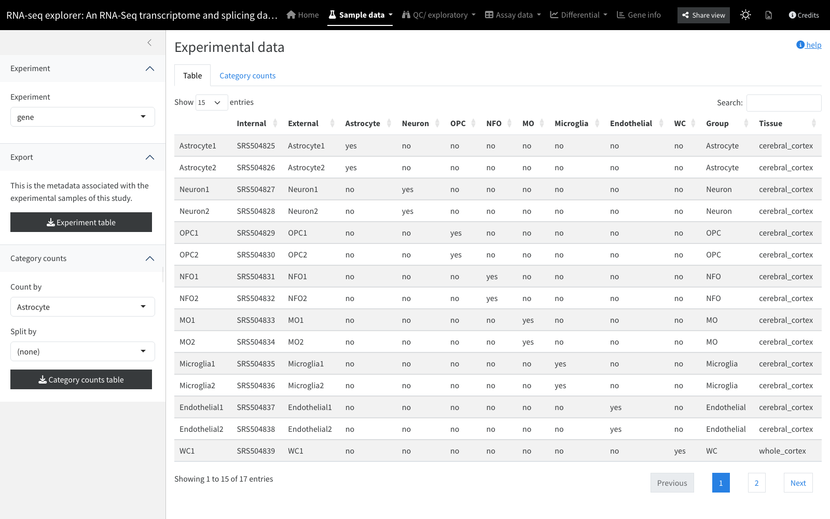Open Gene info page
830x519 pixels.
639,15
